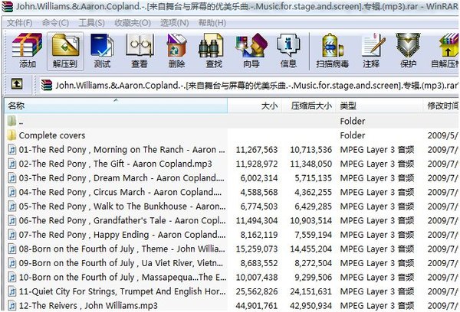
Task: Click the mp3 icon of 01-The Red Pony
Action: pos(12,150)
